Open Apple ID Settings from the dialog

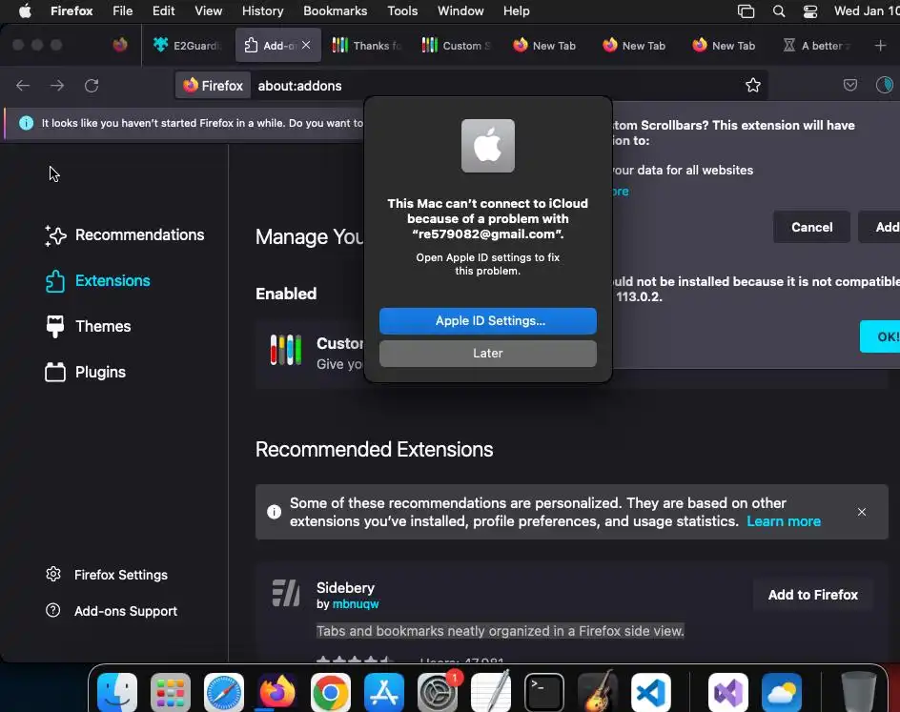pyautogui.click(x=488, y=320)
